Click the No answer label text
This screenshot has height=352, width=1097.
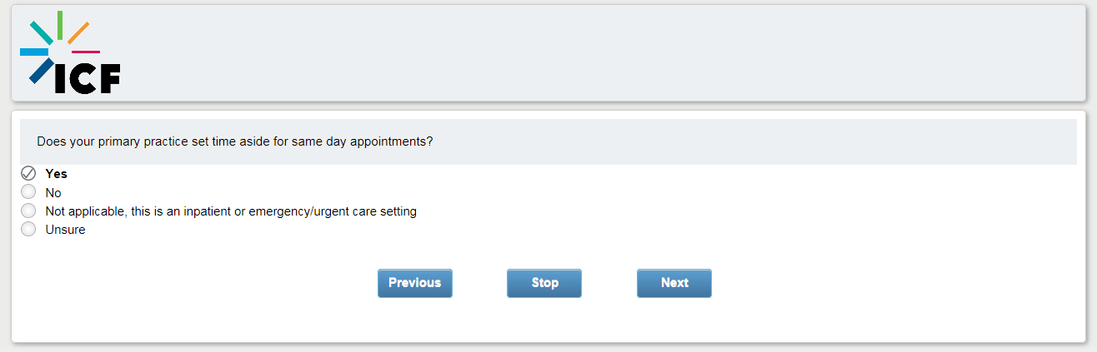53,192
